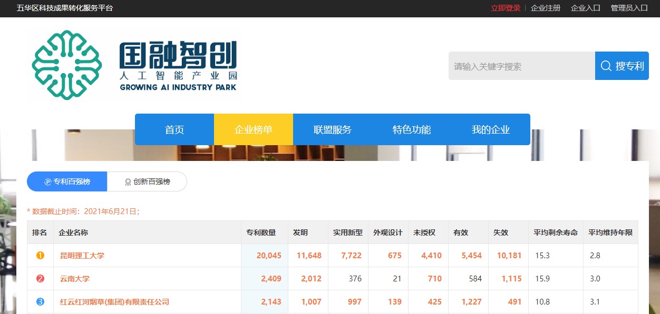Click the magnifier icon in search button
660x314 pixels.
click(x=606, y=66)
